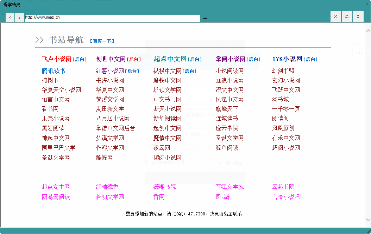This screenshot has width=371, height=234.
Task: Click the sun-shaped toolbar button
Action: pyautogui.click(x=347, y=16)
